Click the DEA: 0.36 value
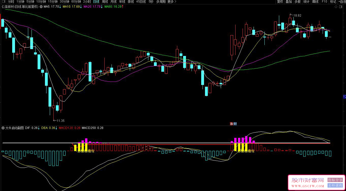The image size is (346, 191). point(48,128)
